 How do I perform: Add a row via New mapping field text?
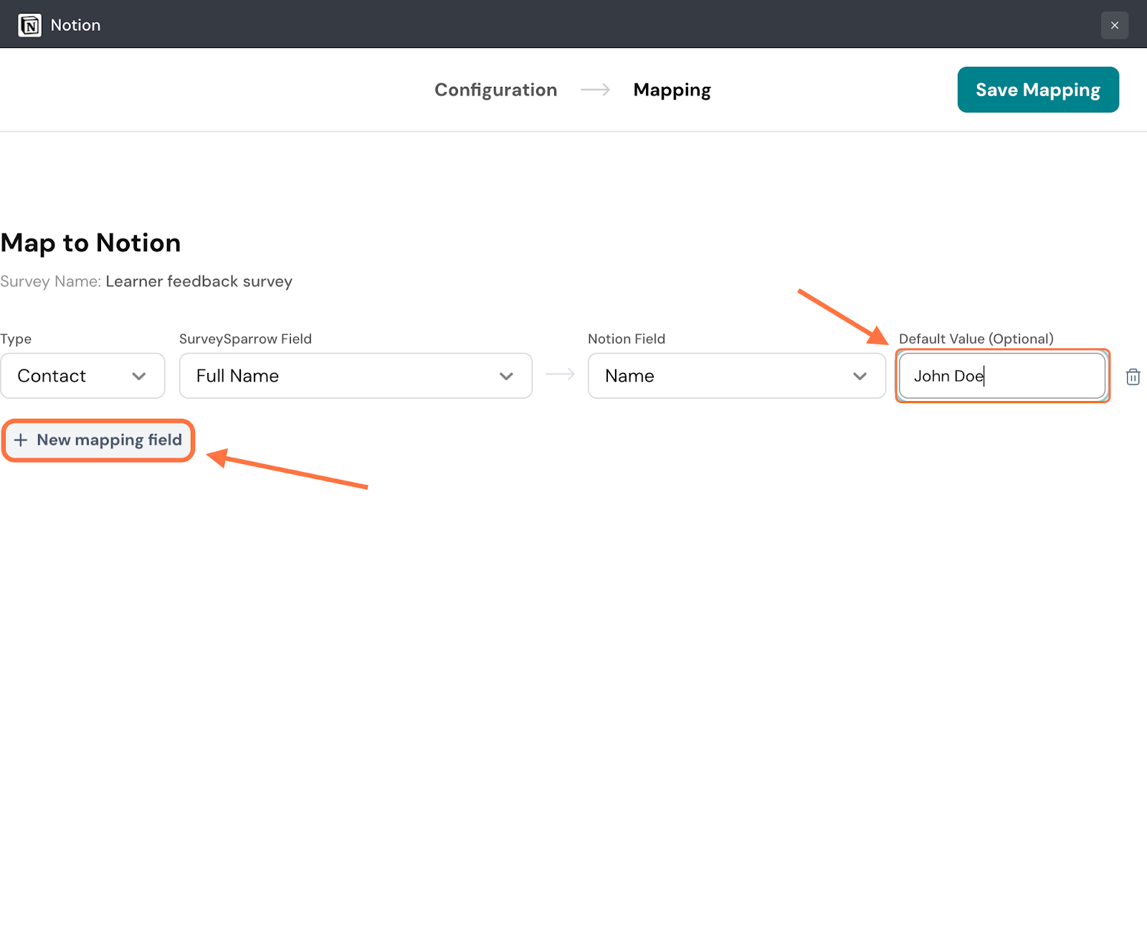[109, 440]
